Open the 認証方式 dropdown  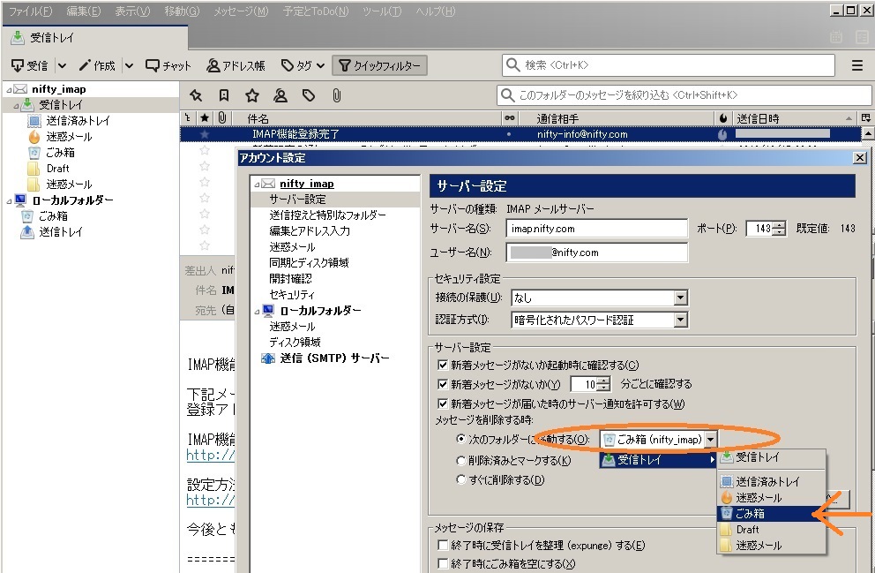(599, 320)
